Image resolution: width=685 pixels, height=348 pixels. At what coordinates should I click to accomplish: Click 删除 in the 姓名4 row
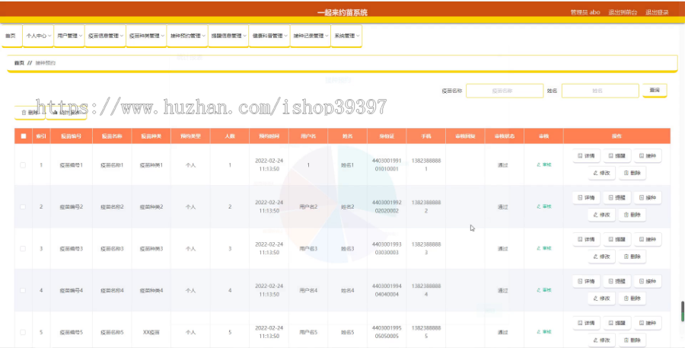click(632, 299)
